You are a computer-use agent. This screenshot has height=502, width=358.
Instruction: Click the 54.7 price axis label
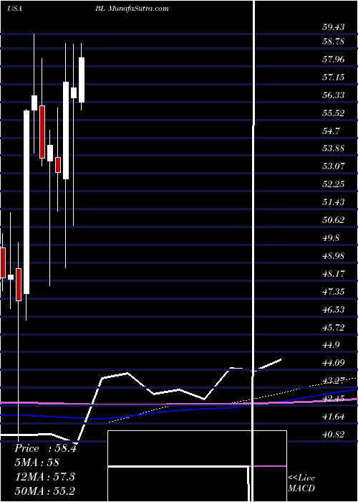click(332, 131)
